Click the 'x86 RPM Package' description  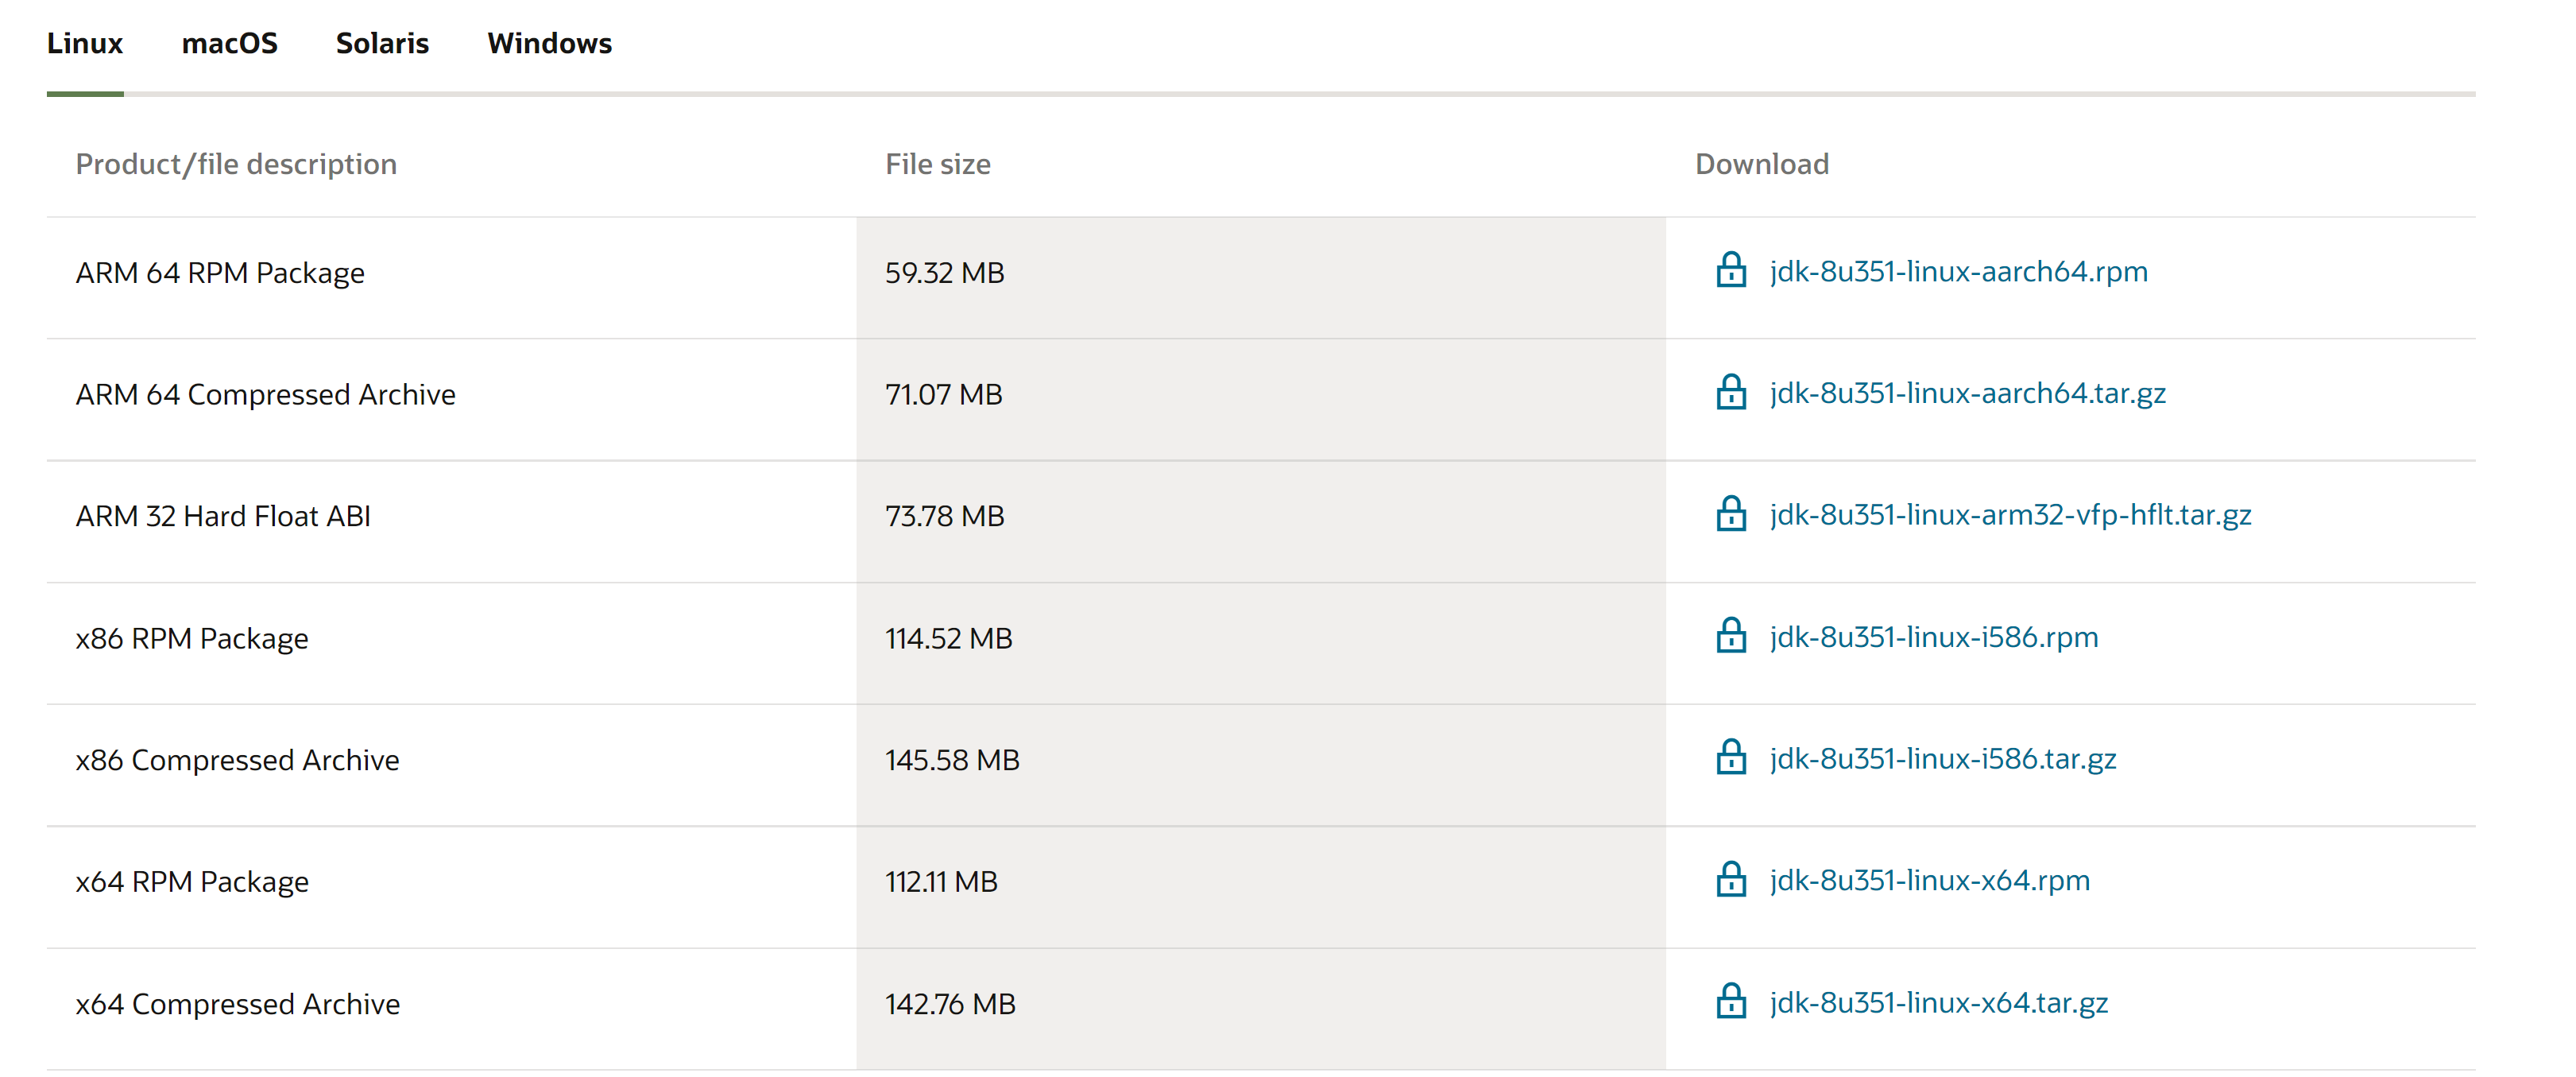pos(192,639)
